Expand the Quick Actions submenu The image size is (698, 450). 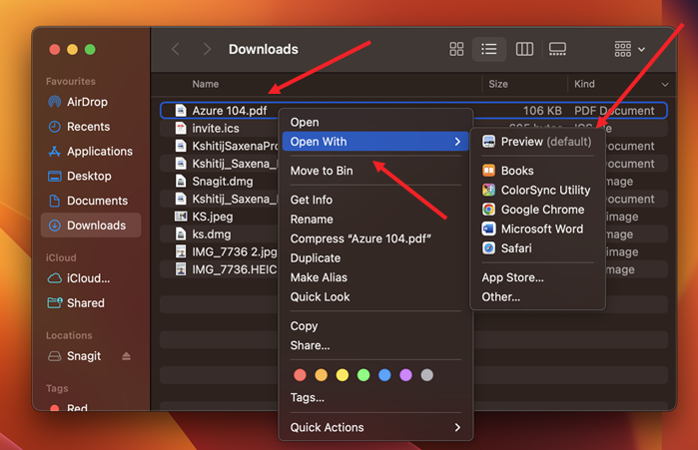375,428
